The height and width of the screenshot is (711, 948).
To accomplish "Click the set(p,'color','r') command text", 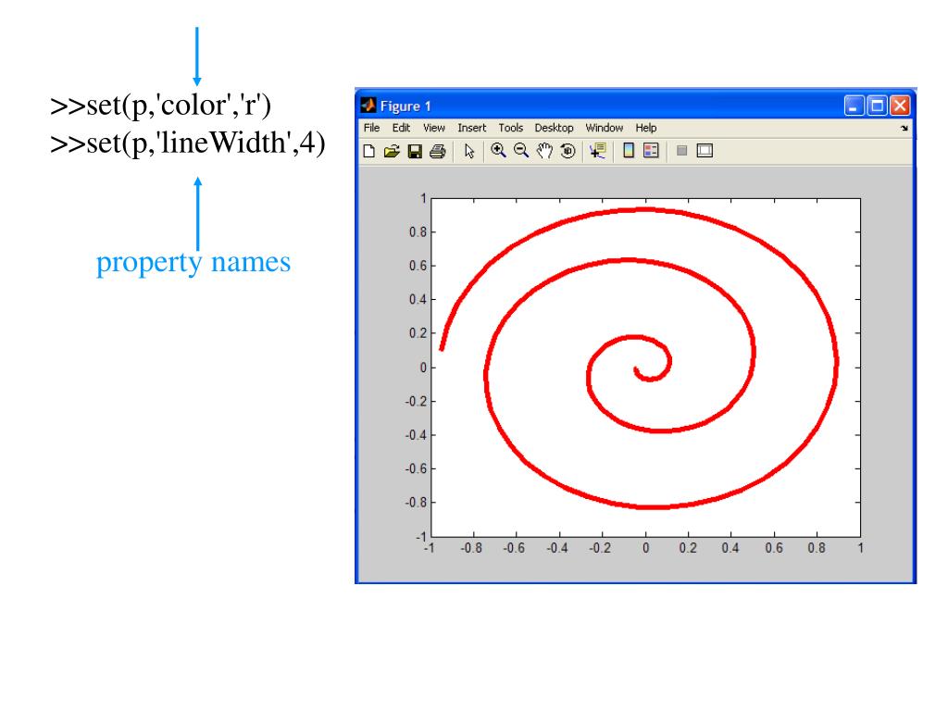I will [x=161, y=106].
